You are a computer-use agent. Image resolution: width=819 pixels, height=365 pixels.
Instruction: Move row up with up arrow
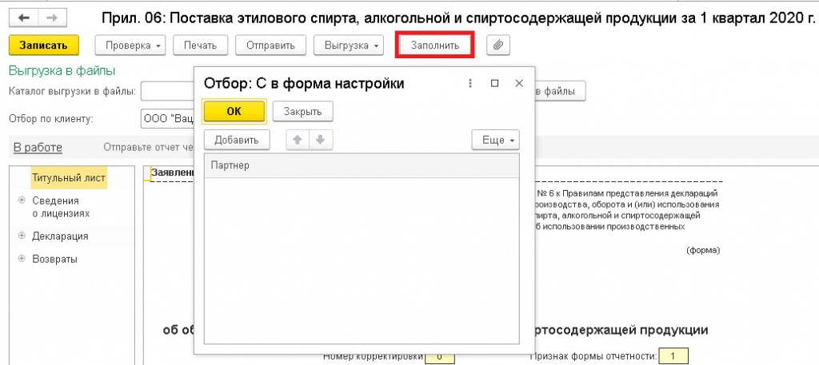[298, 140]
